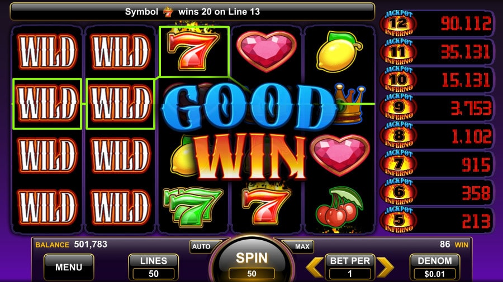
Task: Click the cherries symbol on reel five
Action: coord(339,207)
